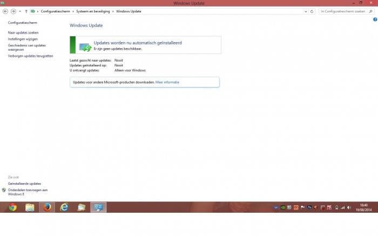Open Geschiedenis van updates weergeven
The image size is (378, 236).
pos(27,48)
